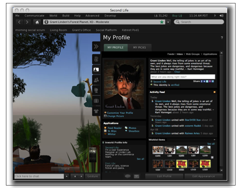Expand the location history dropdown arrow
240x188 pixels.
click(168, 22)
